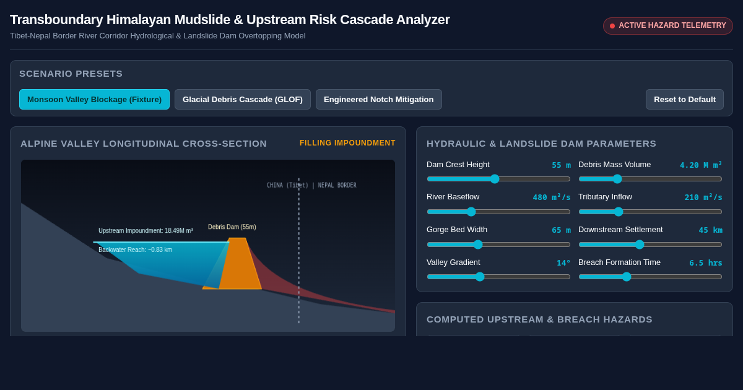Click 'SCENARIO PRESETS' heading

71,74
